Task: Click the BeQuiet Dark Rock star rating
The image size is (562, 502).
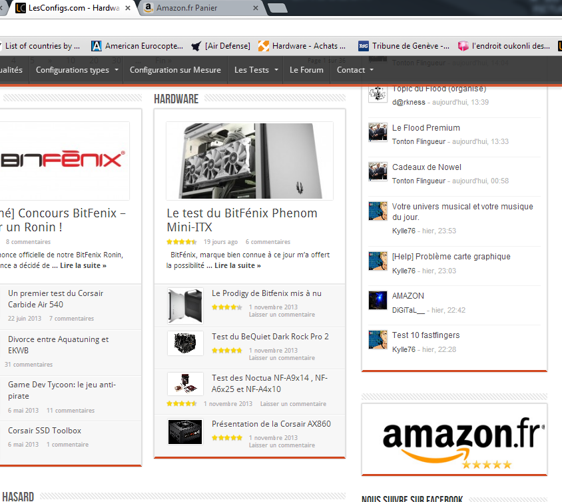Action: [x=227, y=351]
